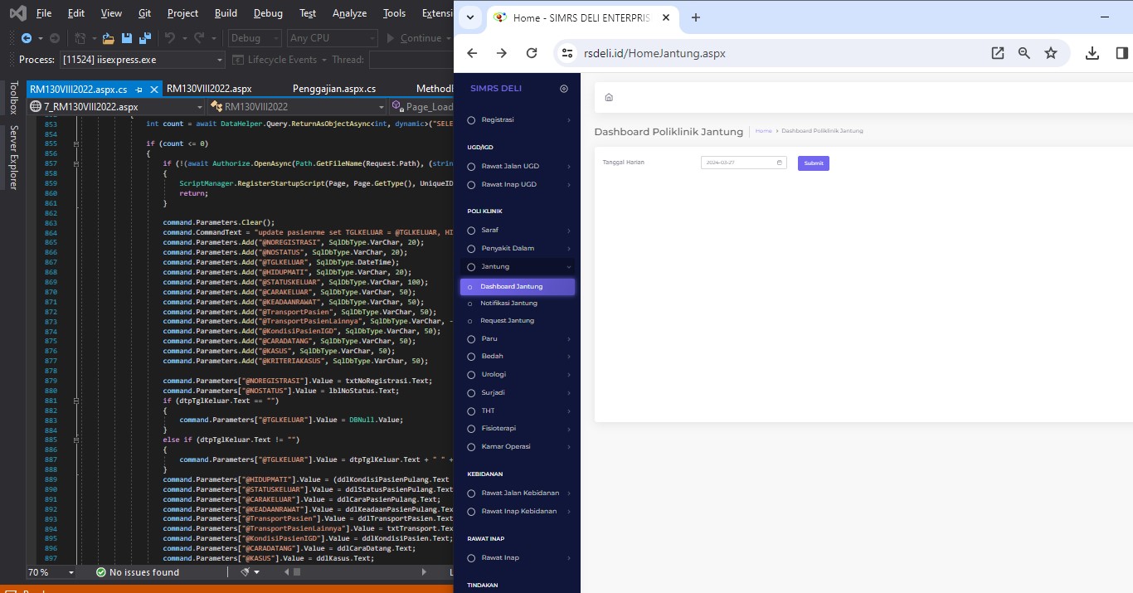Open the Toolbox side panel
The width and height of the screenshot is (1133, 593).
tap(13, 97)
